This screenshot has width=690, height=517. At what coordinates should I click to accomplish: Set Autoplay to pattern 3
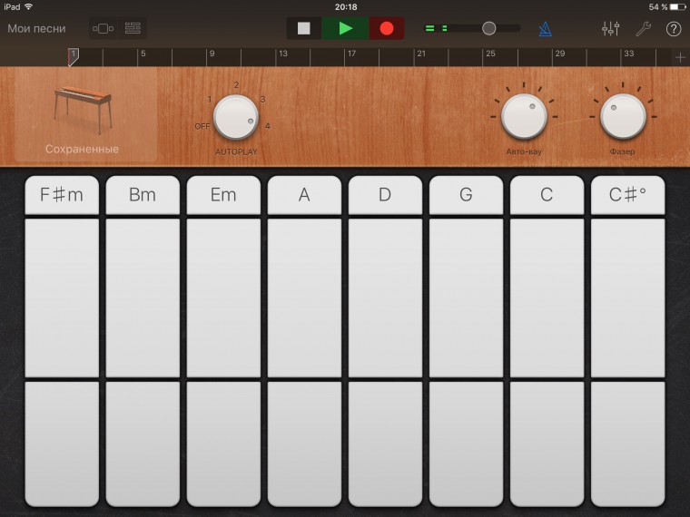click(x=262, y=100)
